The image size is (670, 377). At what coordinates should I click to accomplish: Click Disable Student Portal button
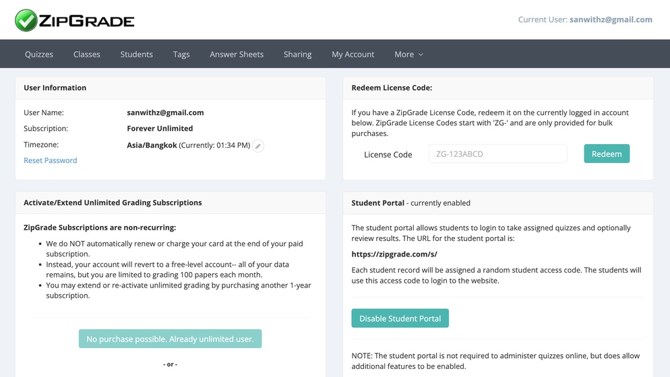click(x=400, y=318)
